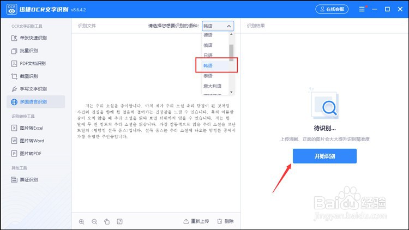Select multi-language recognition (多国语言识别)

coord(35,102)
